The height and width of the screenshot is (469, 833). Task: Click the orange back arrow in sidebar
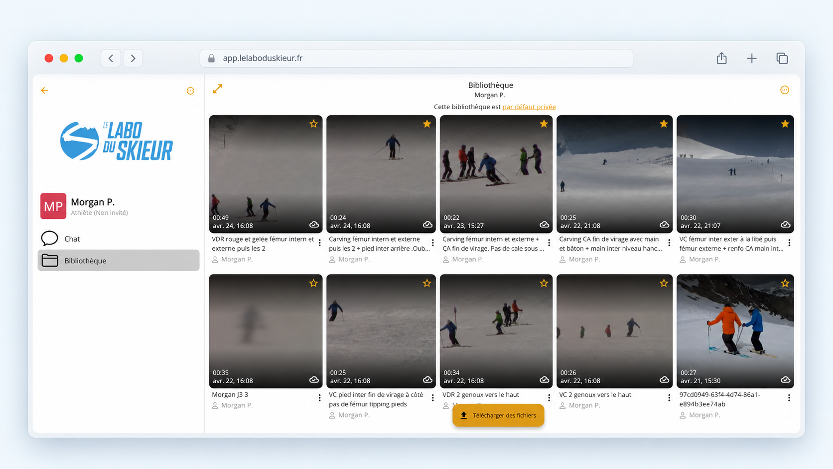[45, 90]
